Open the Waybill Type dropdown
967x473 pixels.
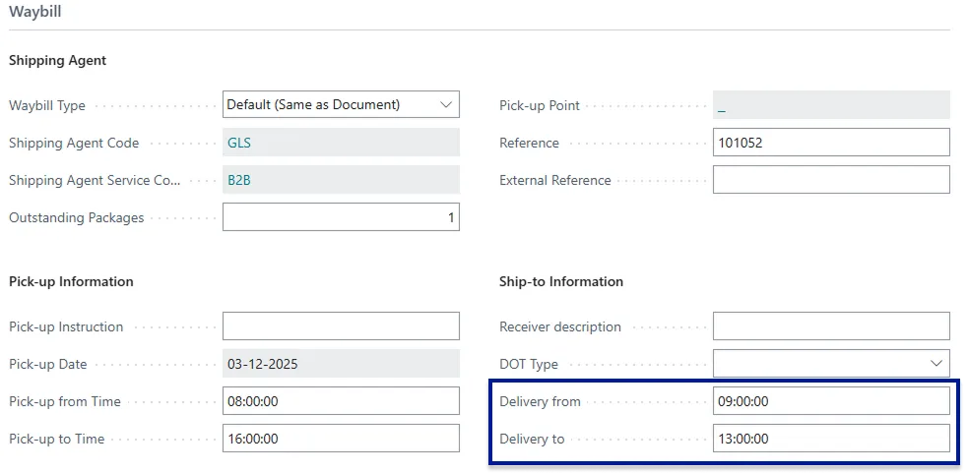(x=340, y=104)
